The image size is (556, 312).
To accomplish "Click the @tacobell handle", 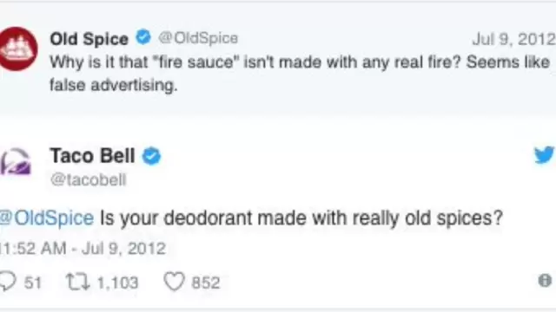I will click(89, 179).
